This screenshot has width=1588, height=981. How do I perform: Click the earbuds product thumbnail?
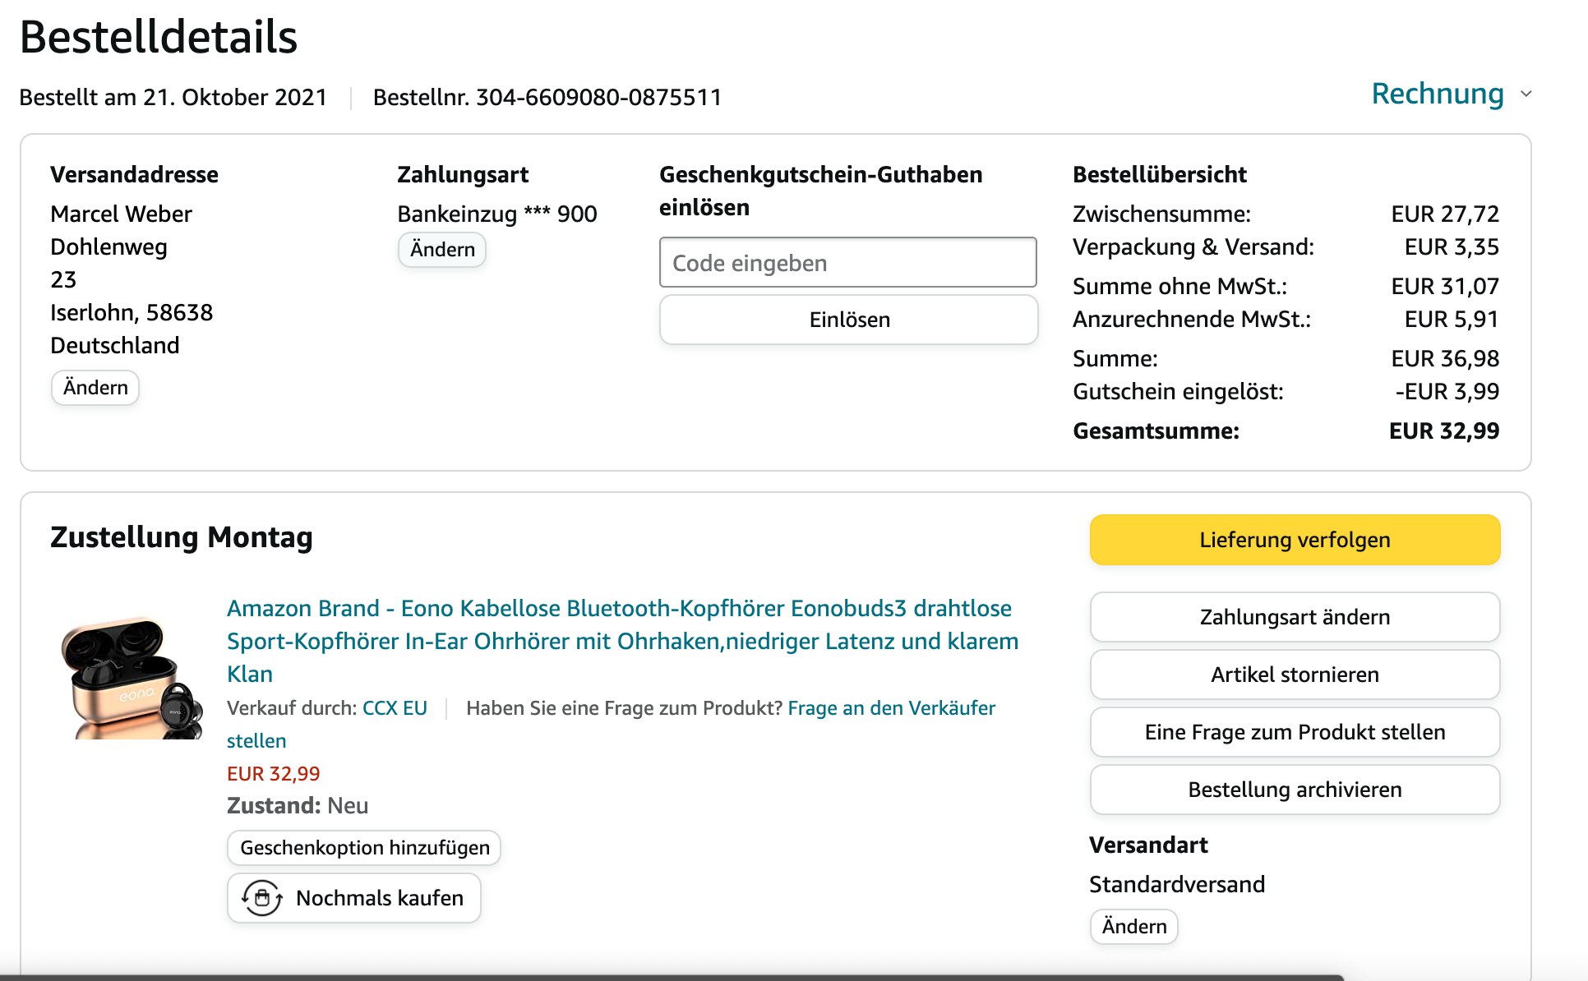(132, 678)
